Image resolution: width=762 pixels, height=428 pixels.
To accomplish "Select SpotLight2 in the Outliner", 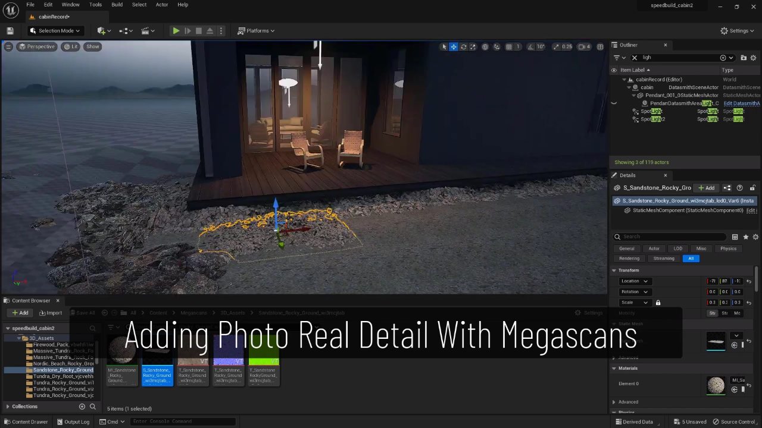I will point(652,119).
